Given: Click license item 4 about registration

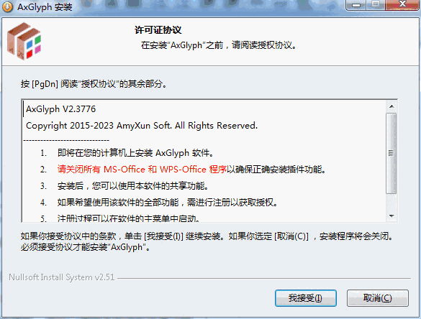Looking at the screenshot, I should (168, 203).
